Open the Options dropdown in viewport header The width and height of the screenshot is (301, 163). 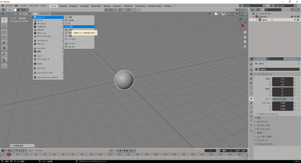click(241, 10)
